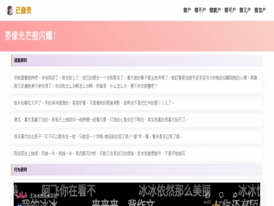The width and height of the screenshot is (274, 206).
Task: Open the 猎怎户 navigation item
Action: click(260, 10)
